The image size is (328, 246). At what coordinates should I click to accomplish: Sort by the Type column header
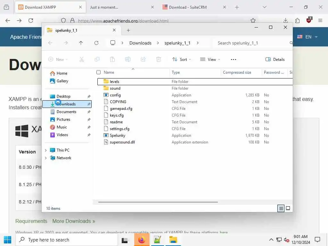(194, 72)
